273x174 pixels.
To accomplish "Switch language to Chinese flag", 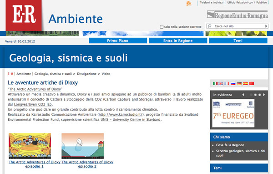I will (252, 83).
